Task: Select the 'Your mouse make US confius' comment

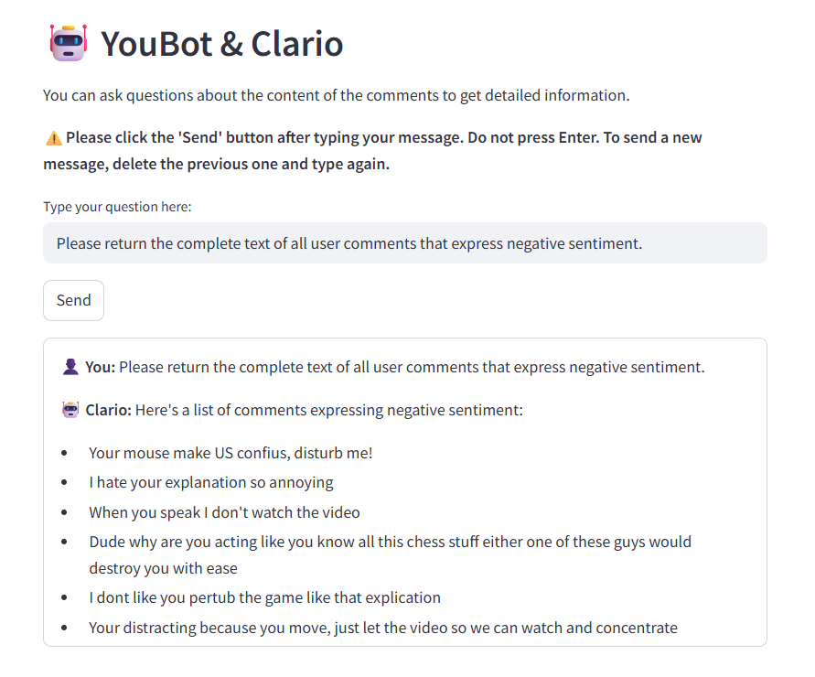Action: point(231,453)
